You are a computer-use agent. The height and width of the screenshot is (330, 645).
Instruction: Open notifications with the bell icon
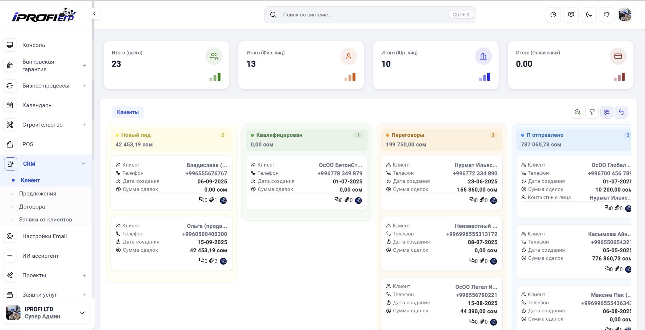[x=607, y=15]
